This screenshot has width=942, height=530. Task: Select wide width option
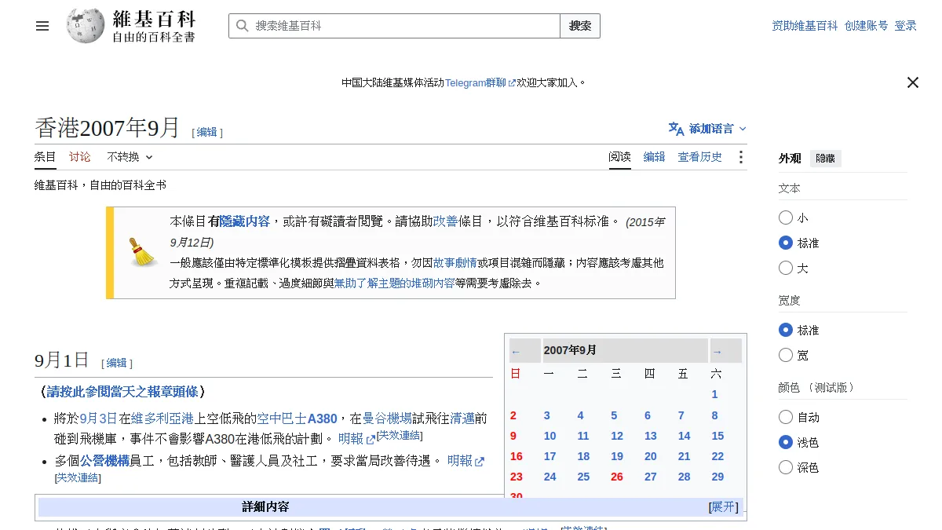click(786, 355)
